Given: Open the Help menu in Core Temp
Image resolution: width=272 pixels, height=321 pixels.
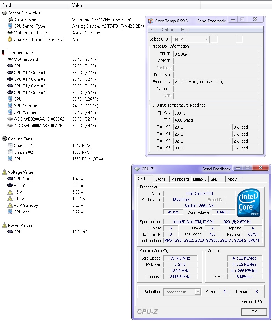Looking at the screenshot, I should (x=185, y=30).
